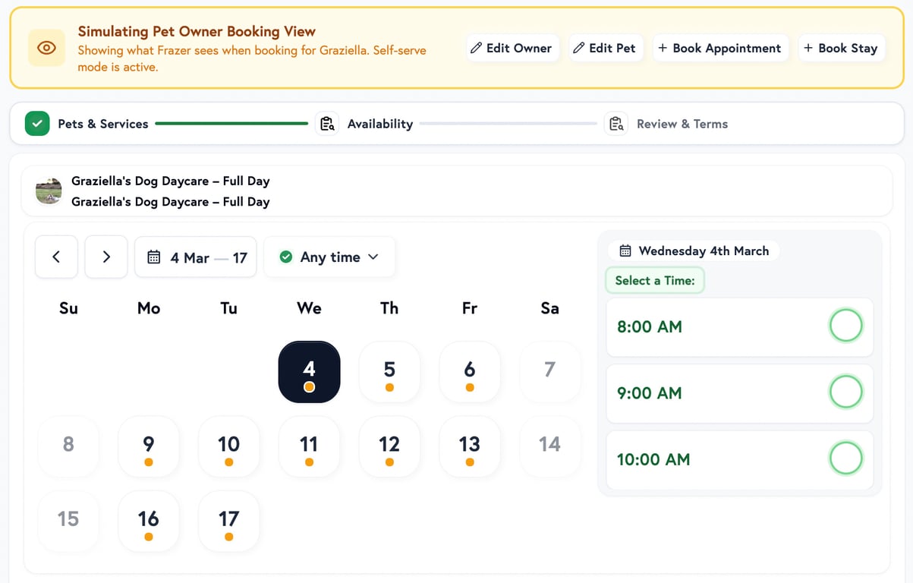Screen dimensions: 913x583
Task: Click the Edit Pet button
Action: [x=606, y=47]
